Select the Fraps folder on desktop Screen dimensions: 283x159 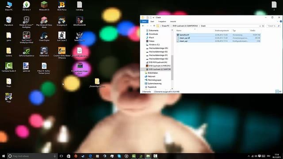click(9, 83)
